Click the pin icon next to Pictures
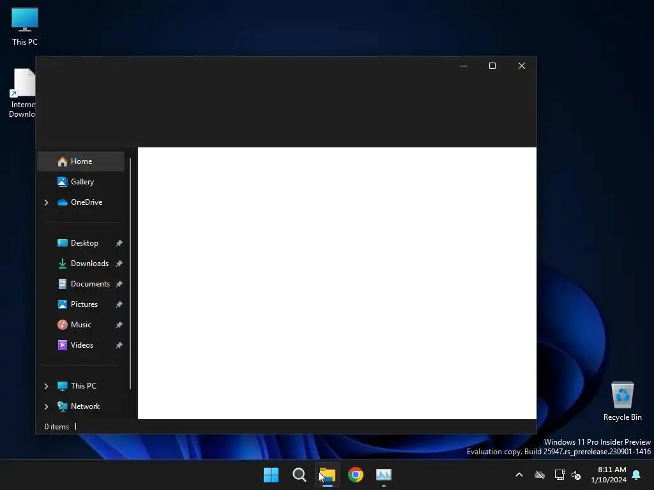 pos(119,304)
